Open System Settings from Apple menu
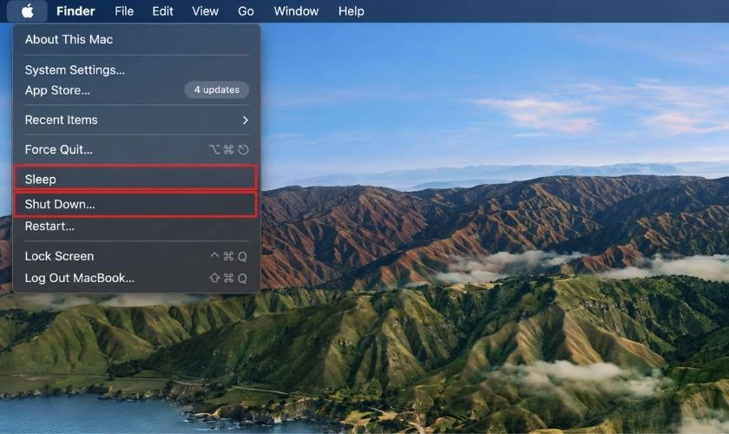729x434 pixels. tap(135, 69)
